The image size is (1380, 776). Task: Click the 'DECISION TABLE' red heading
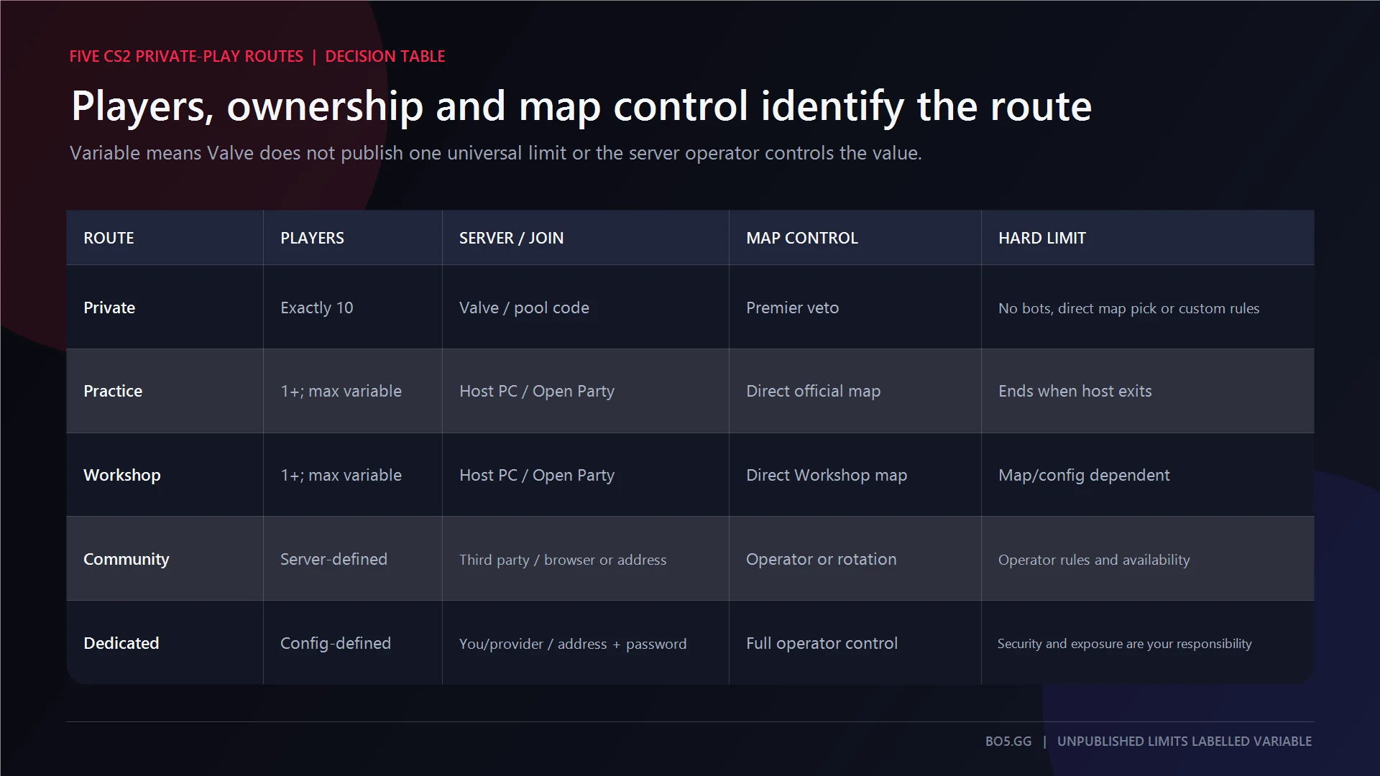(x=385, y=56)
